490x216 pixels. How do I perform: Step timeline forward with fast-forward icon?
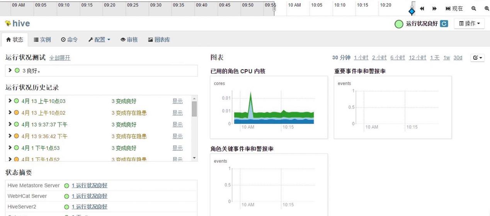click(x=434, y=9)
